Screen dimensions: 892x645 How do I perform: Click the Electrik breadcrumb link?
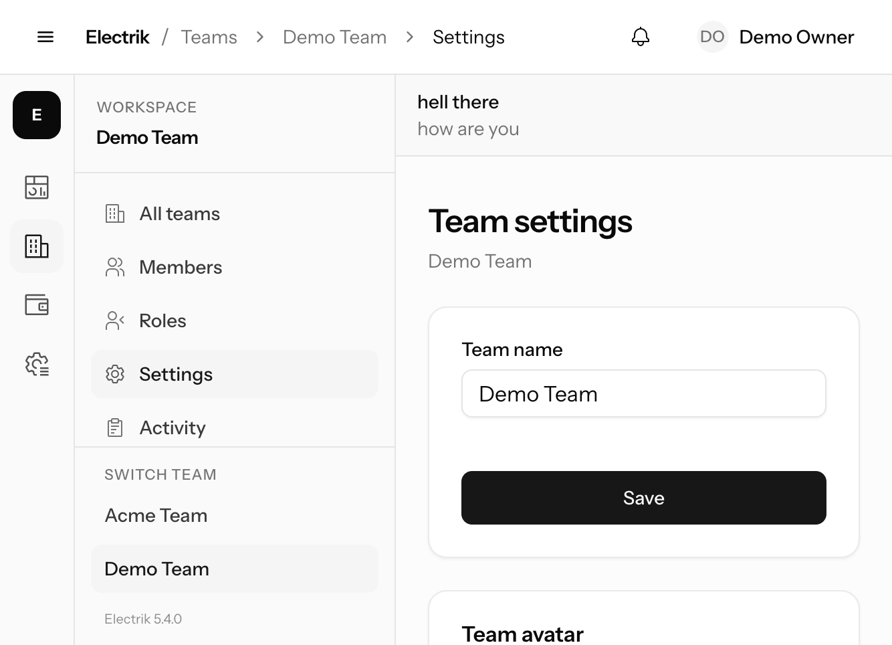point(117,37)
